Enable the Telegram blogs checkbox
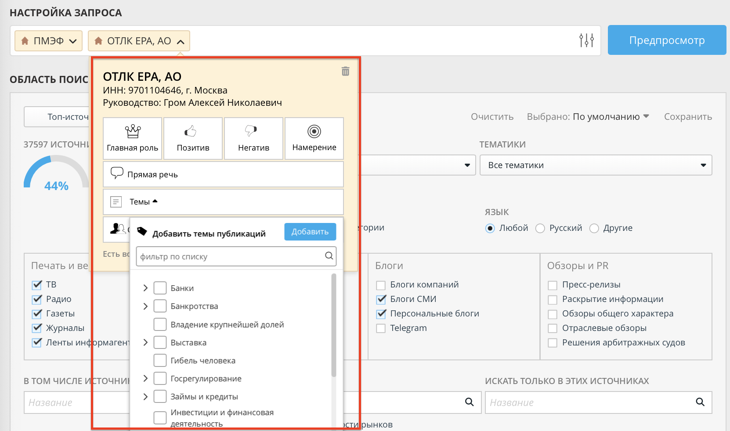 click(381, 328)
